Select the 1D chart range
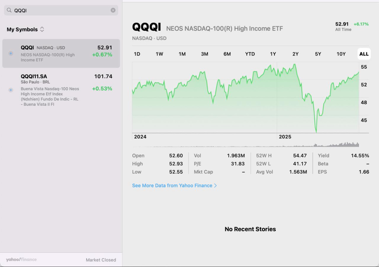The width and height of the screenshot is (379, 267). [137, 54]
